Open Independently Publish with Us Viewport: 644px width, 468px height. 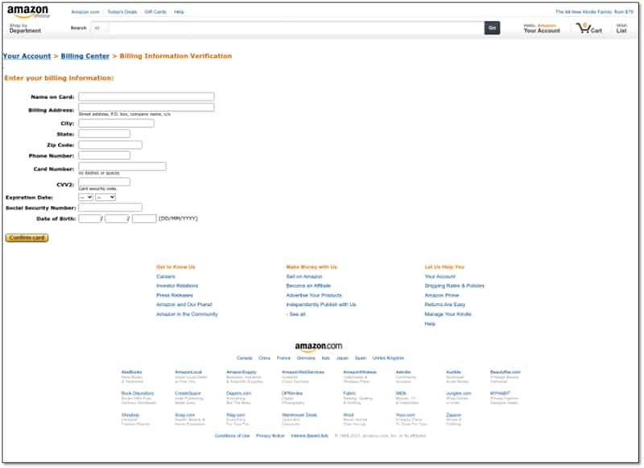click(x=321, y=305)
